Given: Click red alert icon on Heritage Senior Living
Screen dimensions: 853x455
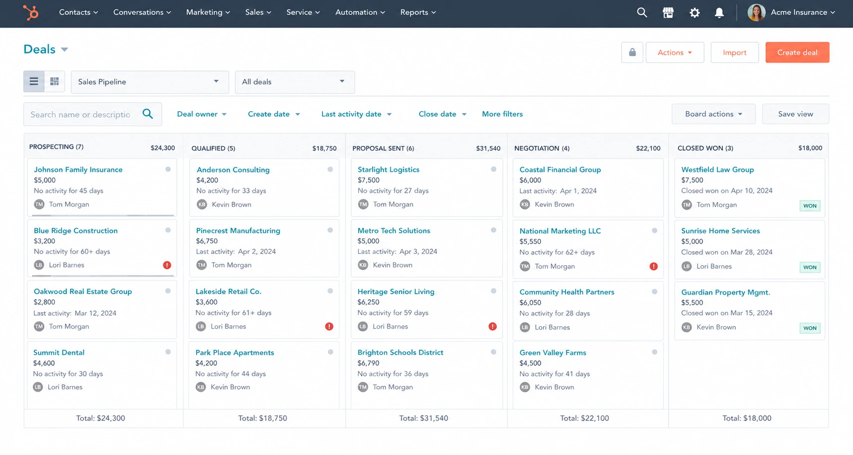Looking at the screenshot, I should pyautogui.click(x=492, y=326).
